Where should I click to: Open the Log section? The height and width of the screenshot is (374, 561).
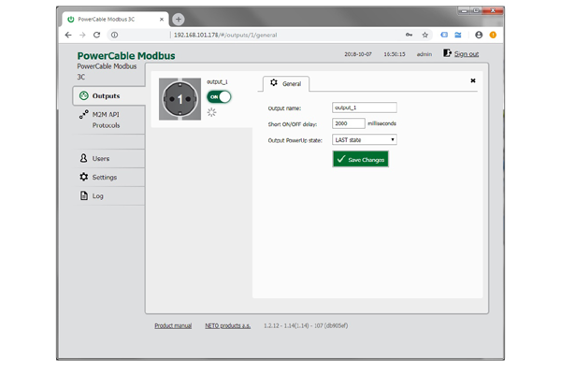coord(109,196)
